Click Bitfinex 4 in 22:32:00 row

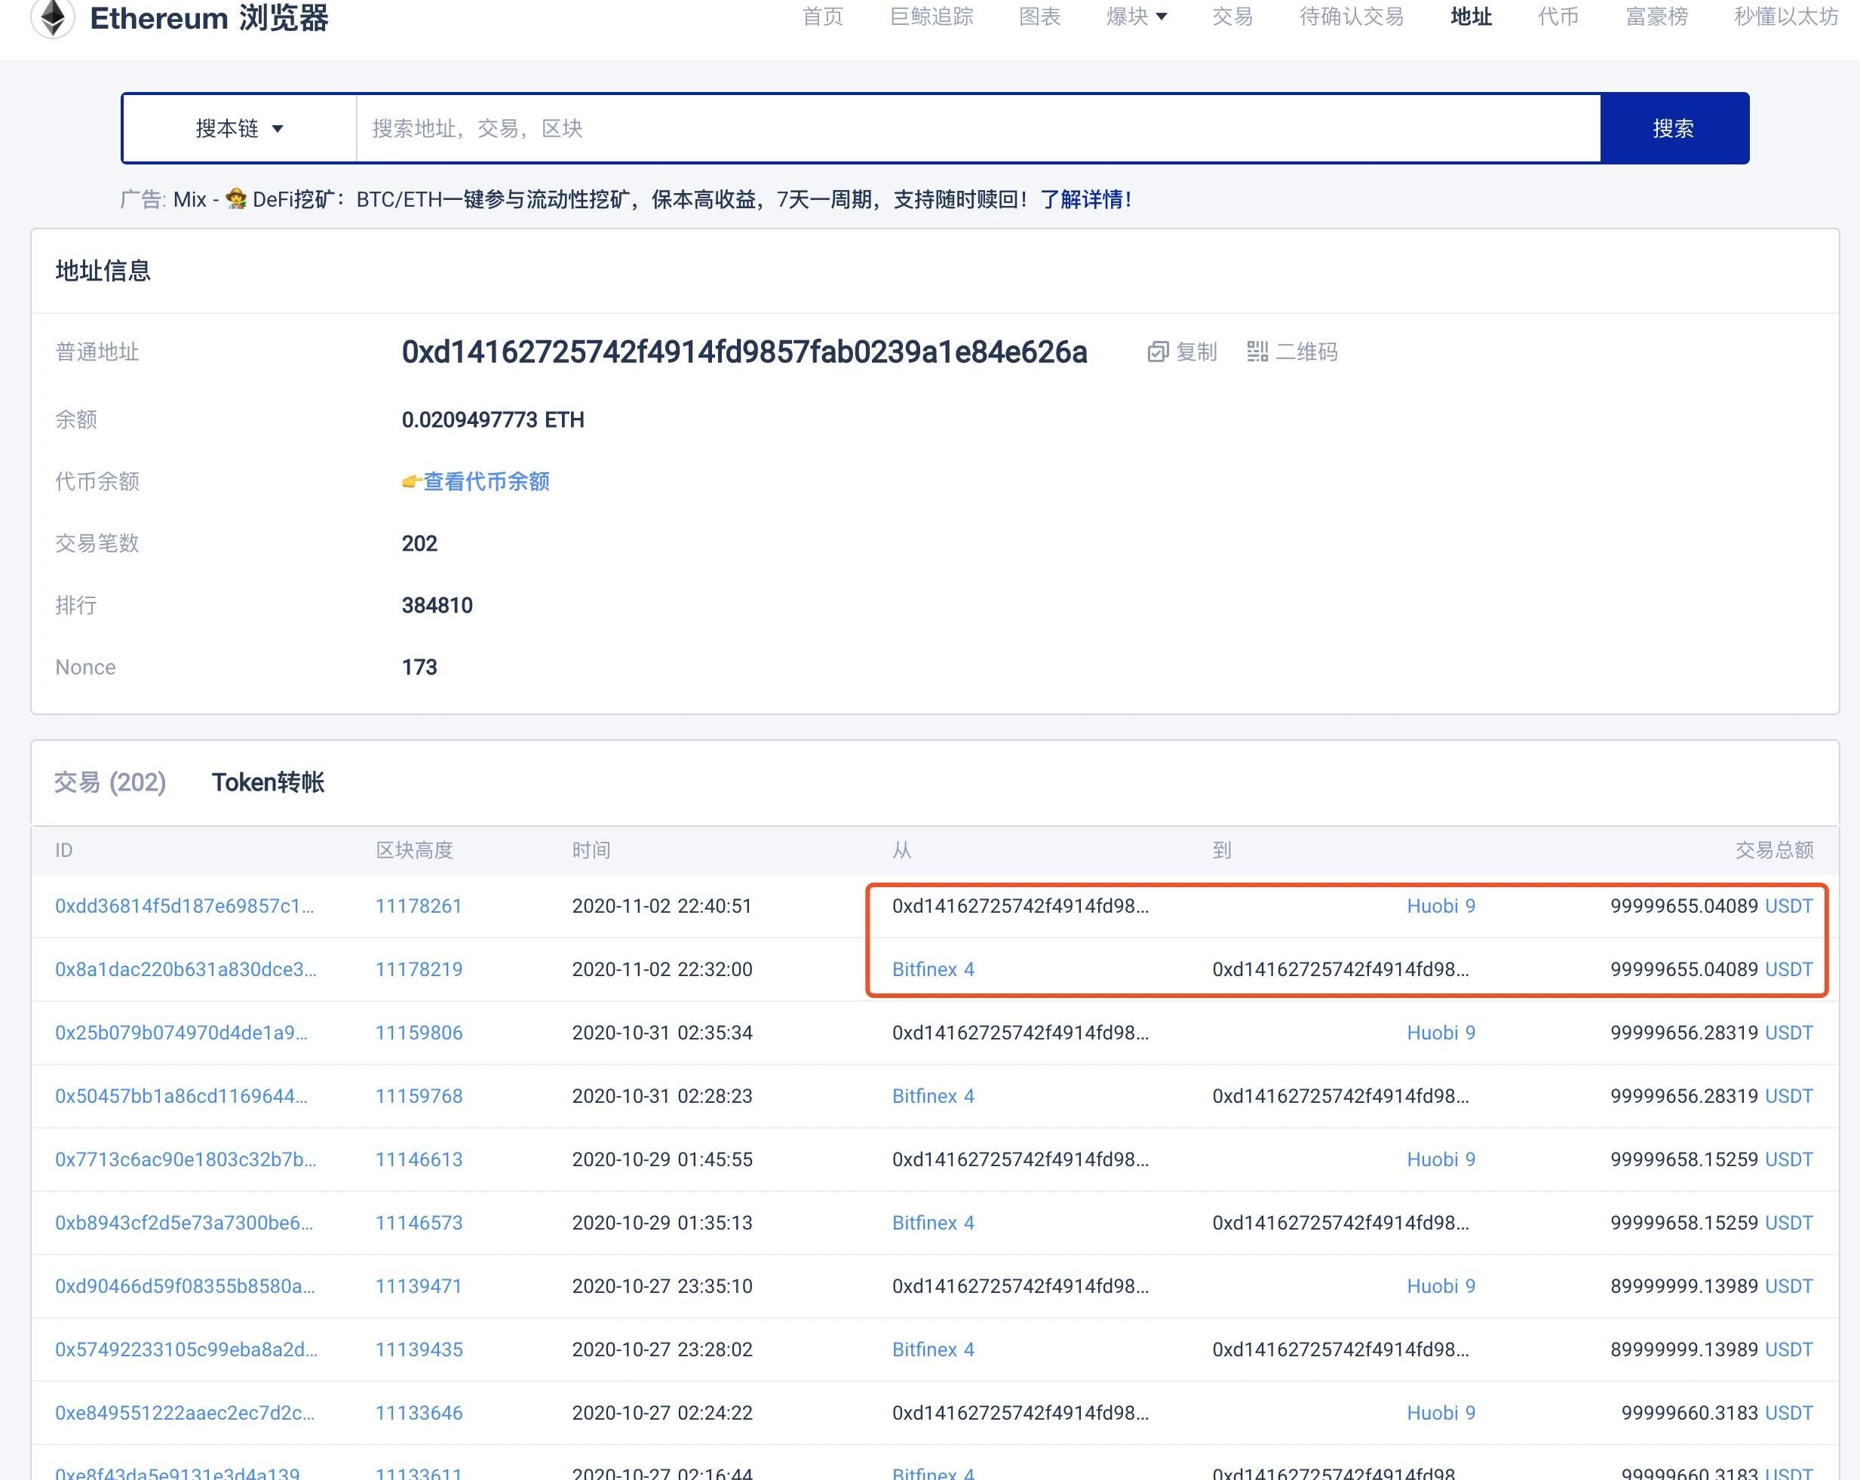[x=932, y=969]
